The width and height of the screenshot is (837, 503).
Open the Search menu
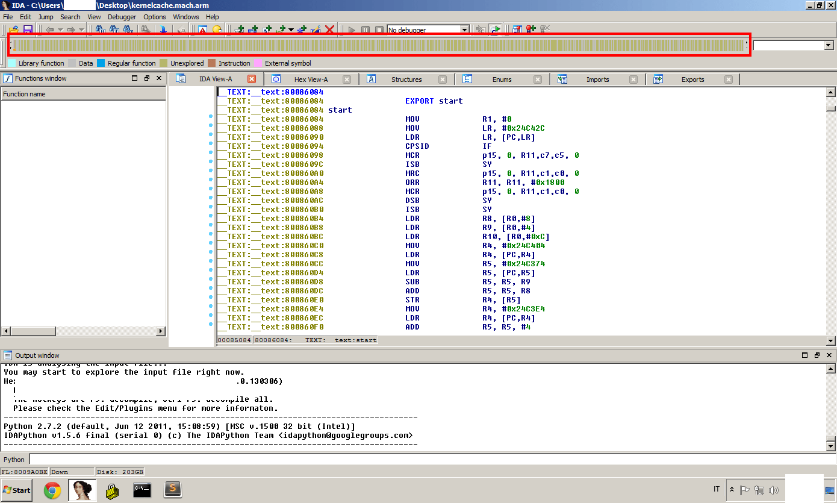(x=70, y=17)
